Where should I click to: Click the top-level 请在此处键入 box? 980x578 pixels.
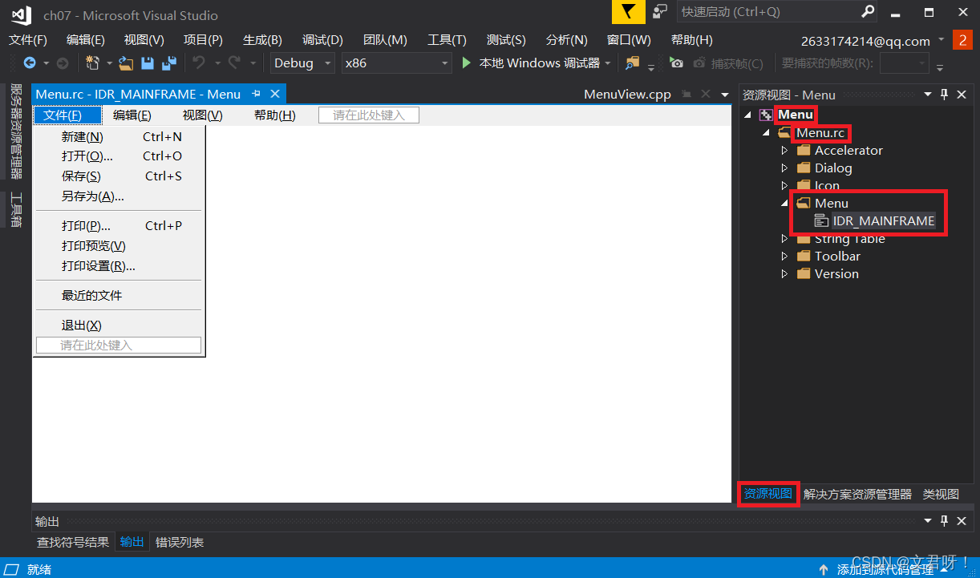(x=369, y=115)
